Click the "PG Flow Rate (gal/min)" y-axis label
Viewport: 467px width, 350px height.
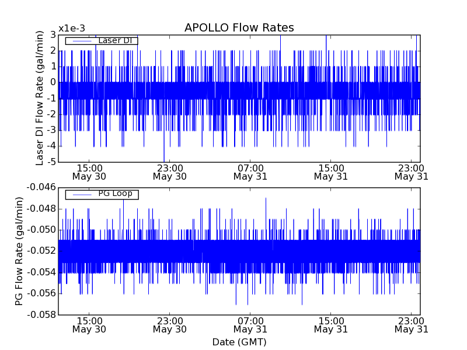tap(19, 251)
